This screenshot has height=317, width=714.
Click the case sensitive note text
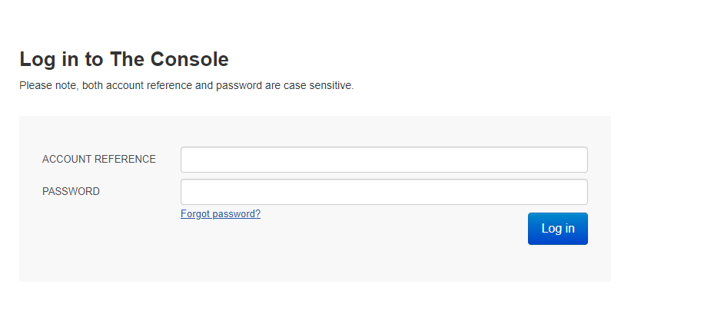[186, 86]
